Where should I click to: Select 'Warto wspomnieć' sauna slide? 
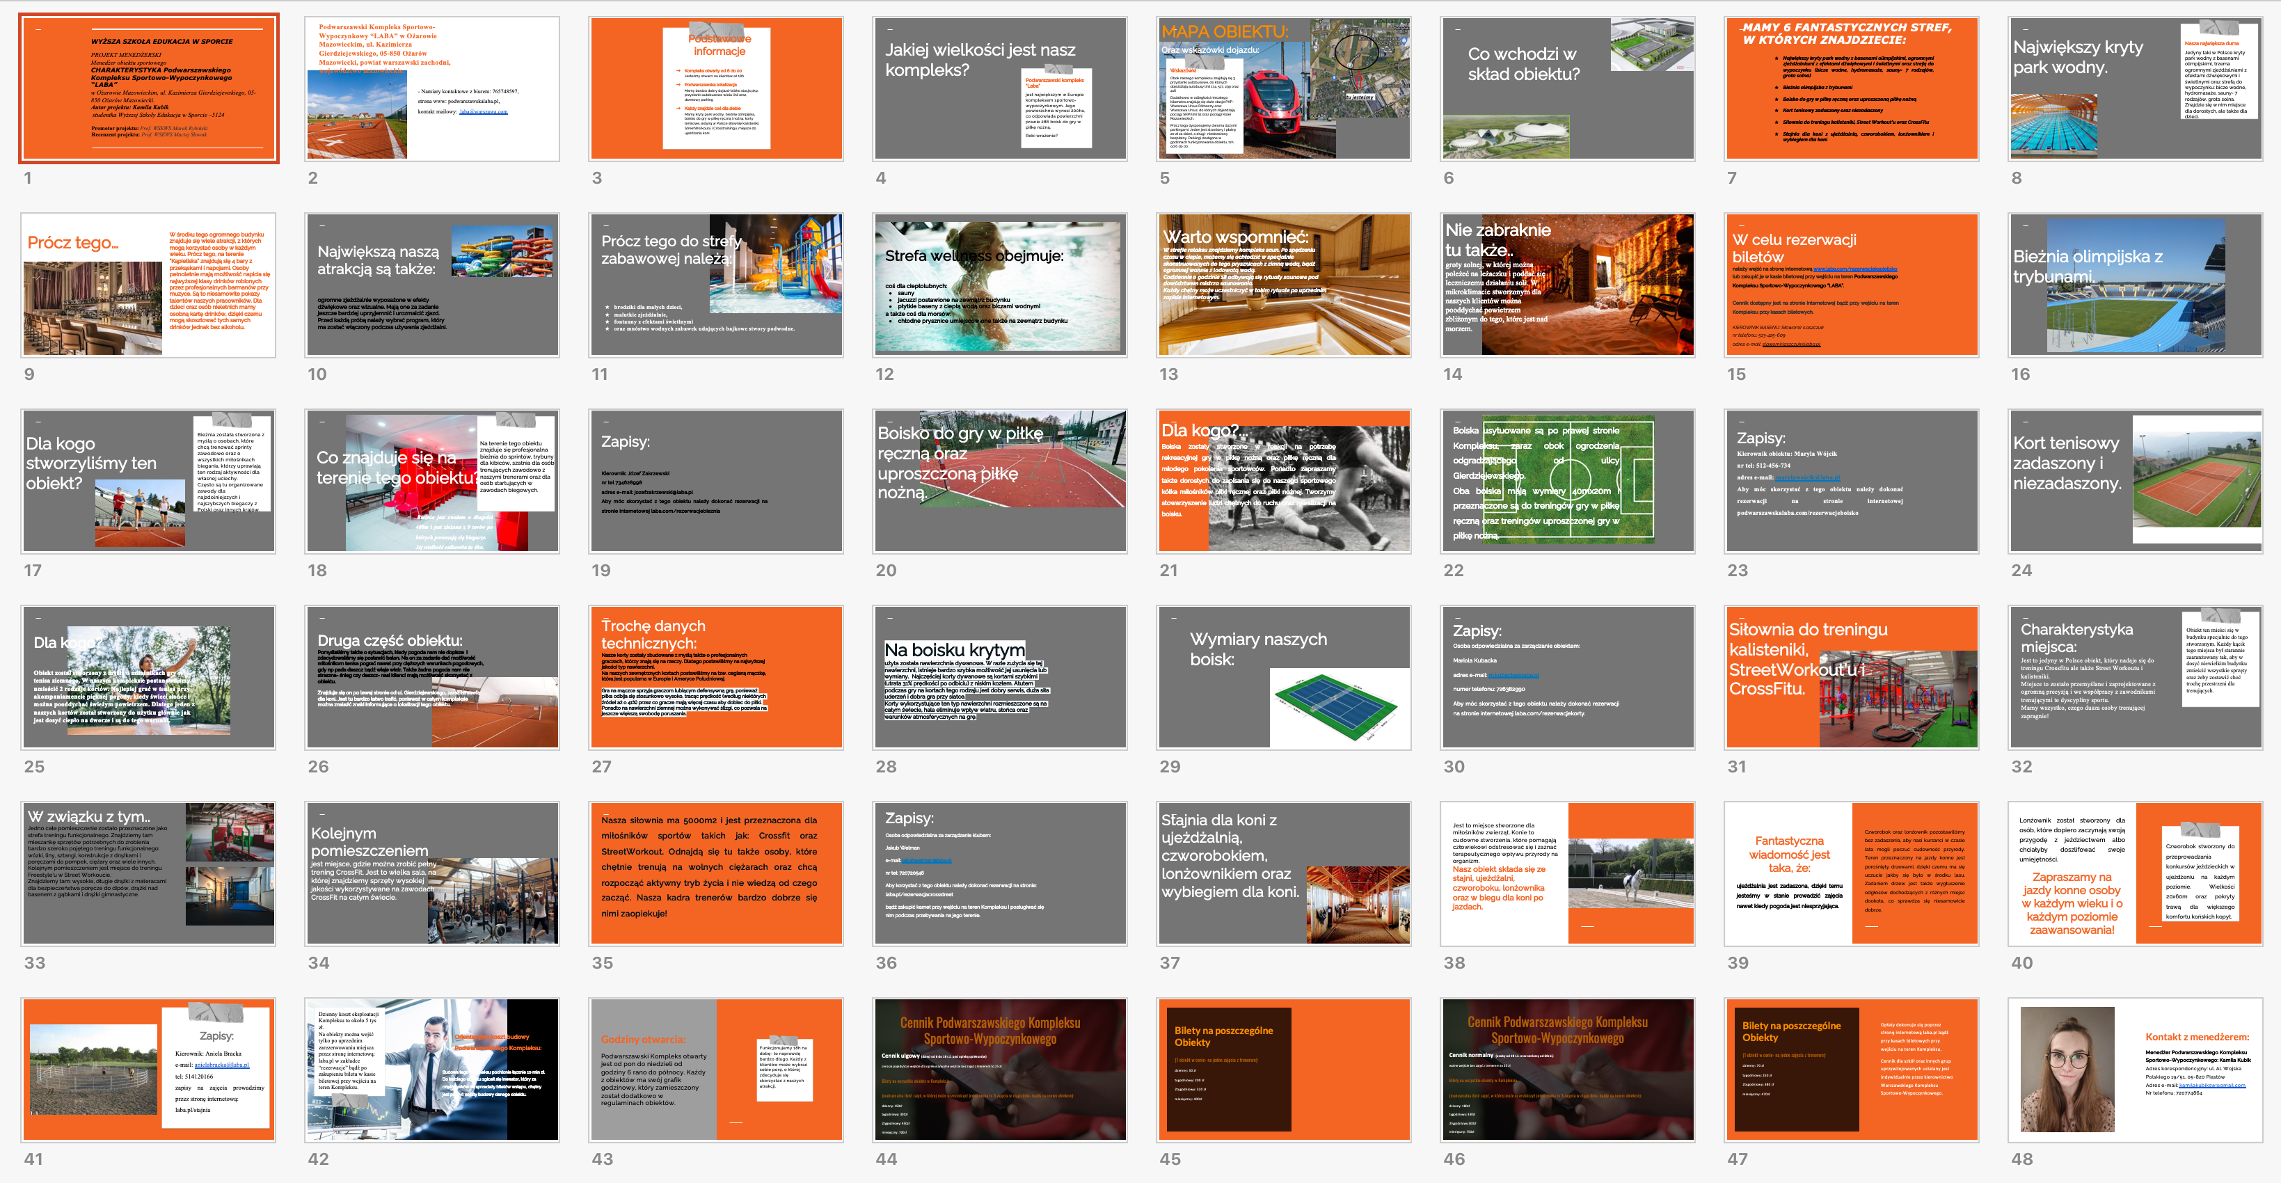(x=1283, y=284)
